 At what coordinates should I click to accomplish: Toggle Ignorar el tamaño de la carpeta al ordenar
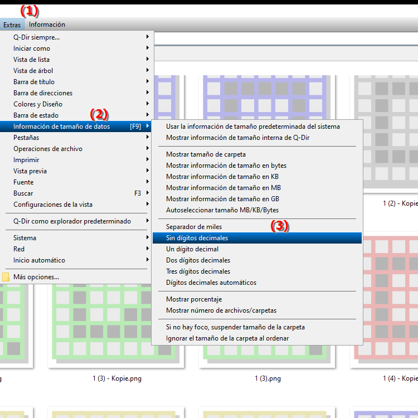pyautogui.click(x=257, y=338)
